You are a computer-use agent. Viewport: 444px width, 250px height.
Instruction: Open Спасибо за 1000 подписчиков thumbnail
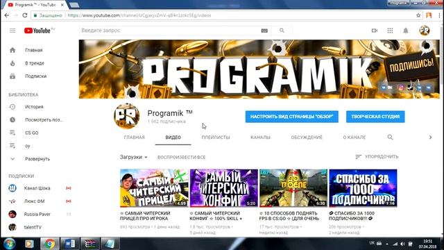coord(363,188)
